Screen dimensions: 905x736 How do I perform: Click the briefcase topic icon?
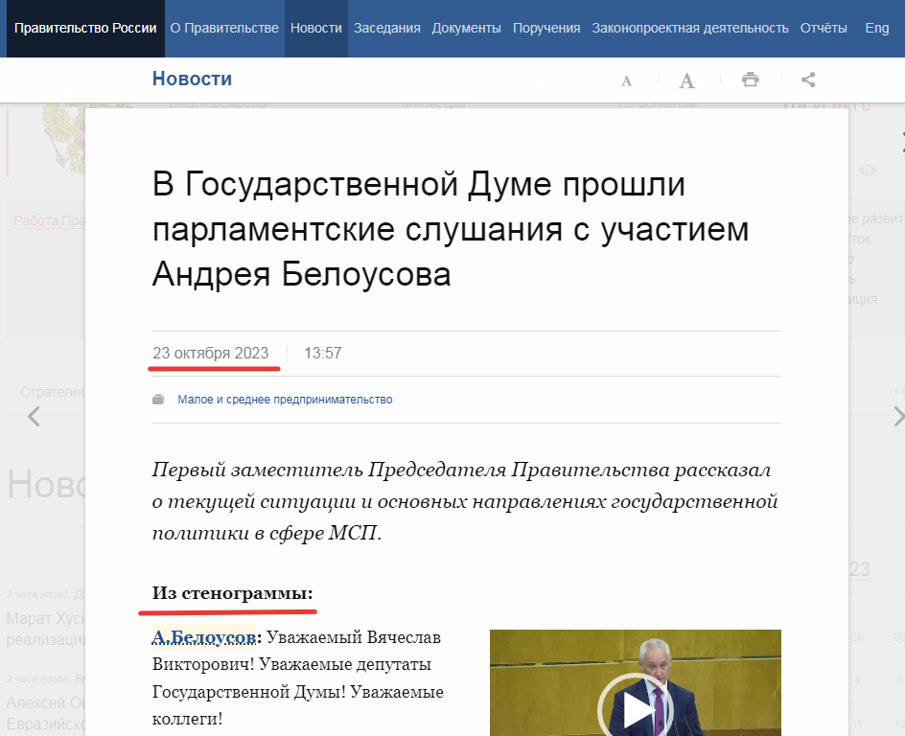(158, 400)
